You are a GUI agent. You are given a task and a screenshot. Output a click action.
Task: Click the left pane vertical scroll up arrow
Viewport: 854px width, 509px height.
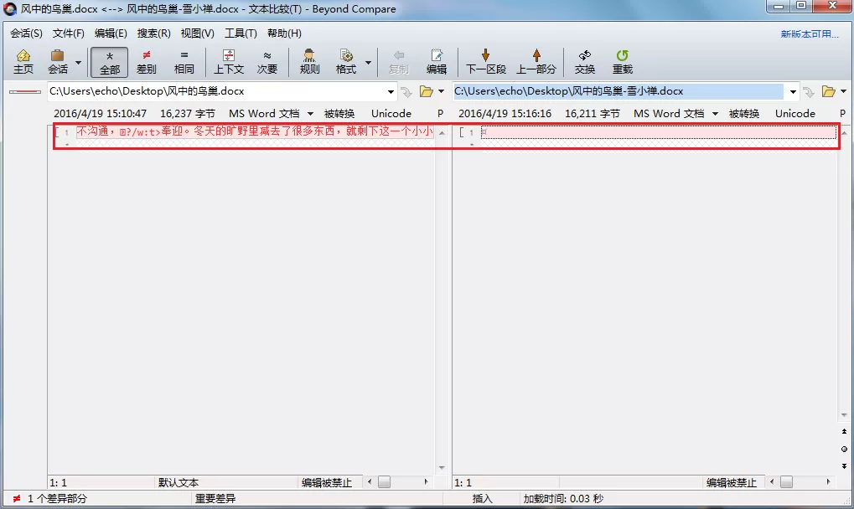(442, 133)
